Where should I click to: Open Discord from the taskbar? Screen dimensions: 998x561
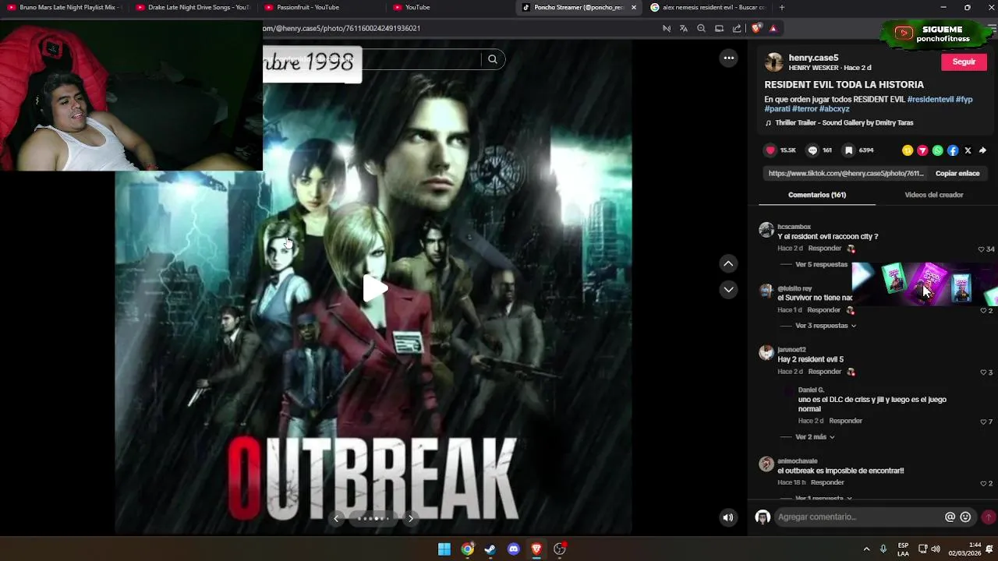513,549
